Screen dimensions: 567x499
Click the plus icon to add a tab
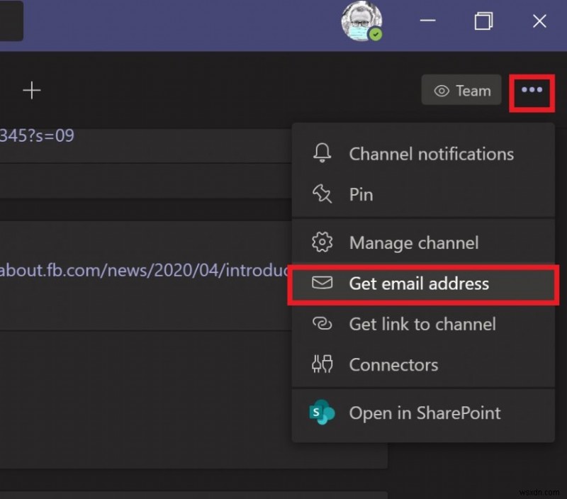[x=32, y=90]
